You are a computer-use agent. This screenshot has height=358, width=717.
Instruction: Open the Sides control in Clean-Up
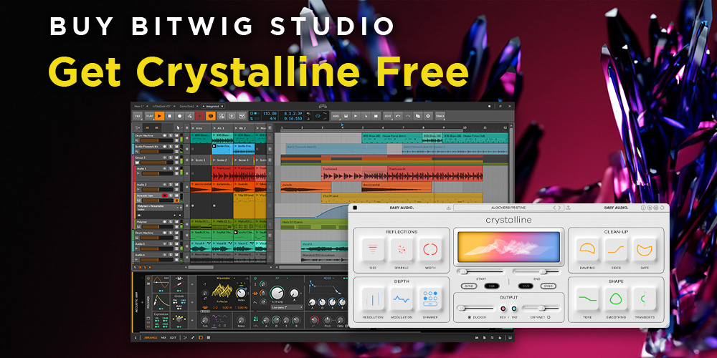[x=616, y=249]
